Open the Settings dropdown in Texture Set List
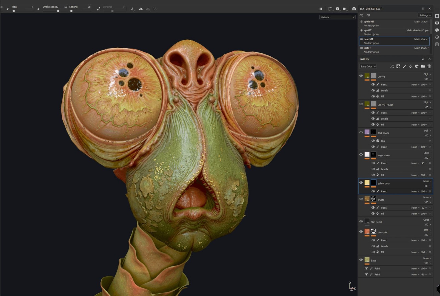Viewport: 440px width, 296px height. 425,15
